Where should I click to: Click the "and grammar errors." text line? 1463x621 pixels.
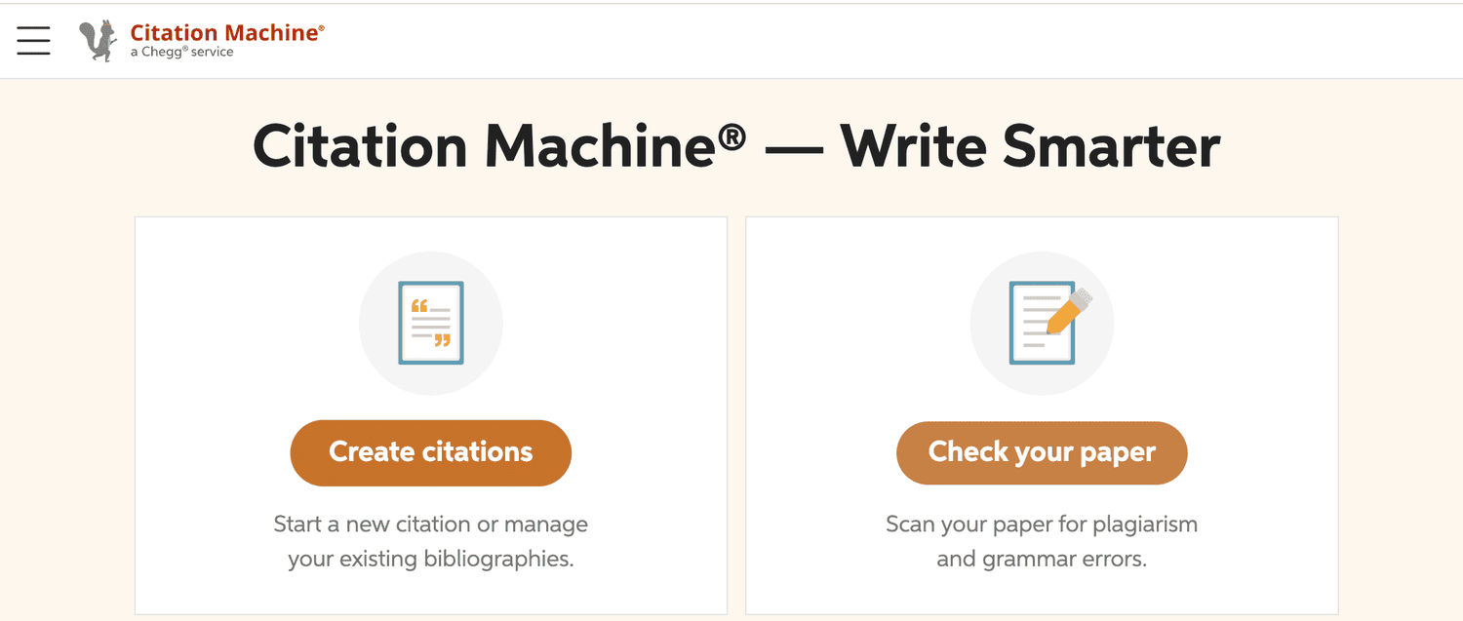coord(1042,560)
